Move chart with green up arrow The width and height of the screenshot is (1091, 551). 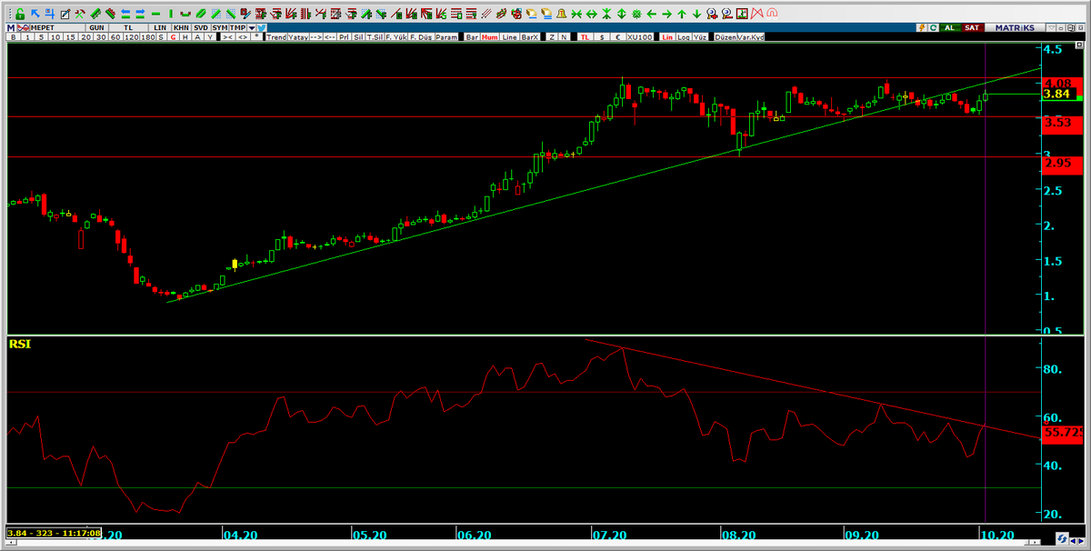pos(681,14)
